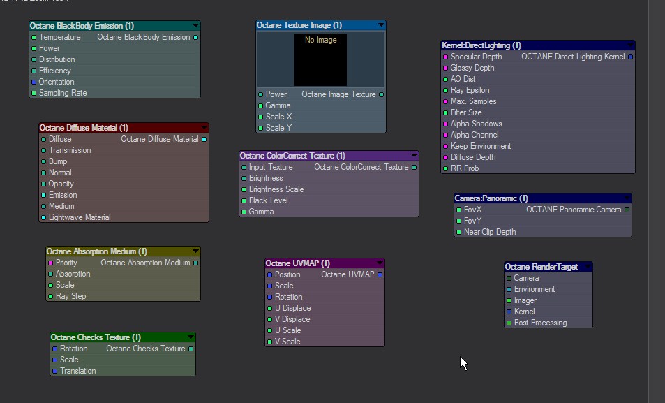665x403 pixels.
Task: Click the 'Distribution' label on BlackBody Emission
Action: (57, 59)
